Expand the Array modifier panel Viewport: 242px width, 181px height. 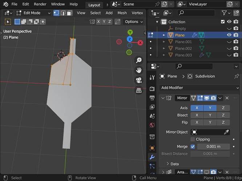click(x=163, y=172)
